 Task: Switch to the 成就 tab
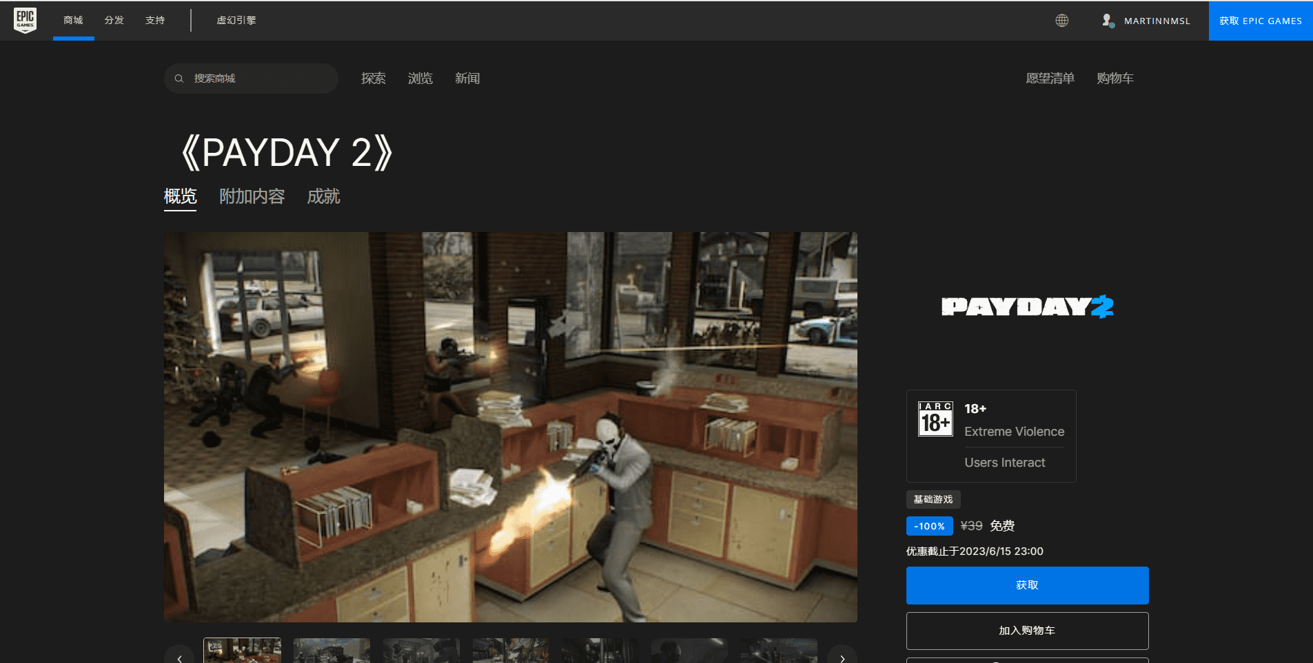(x=324, y=197)
